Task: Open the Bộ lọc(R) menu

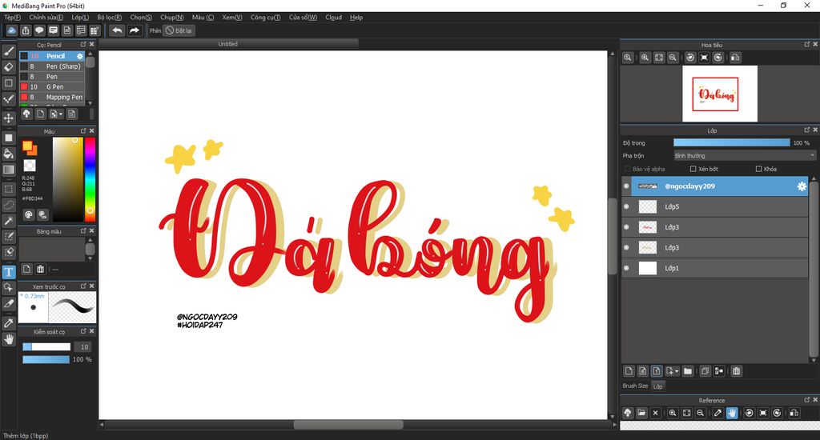Action: pos(109,18)
